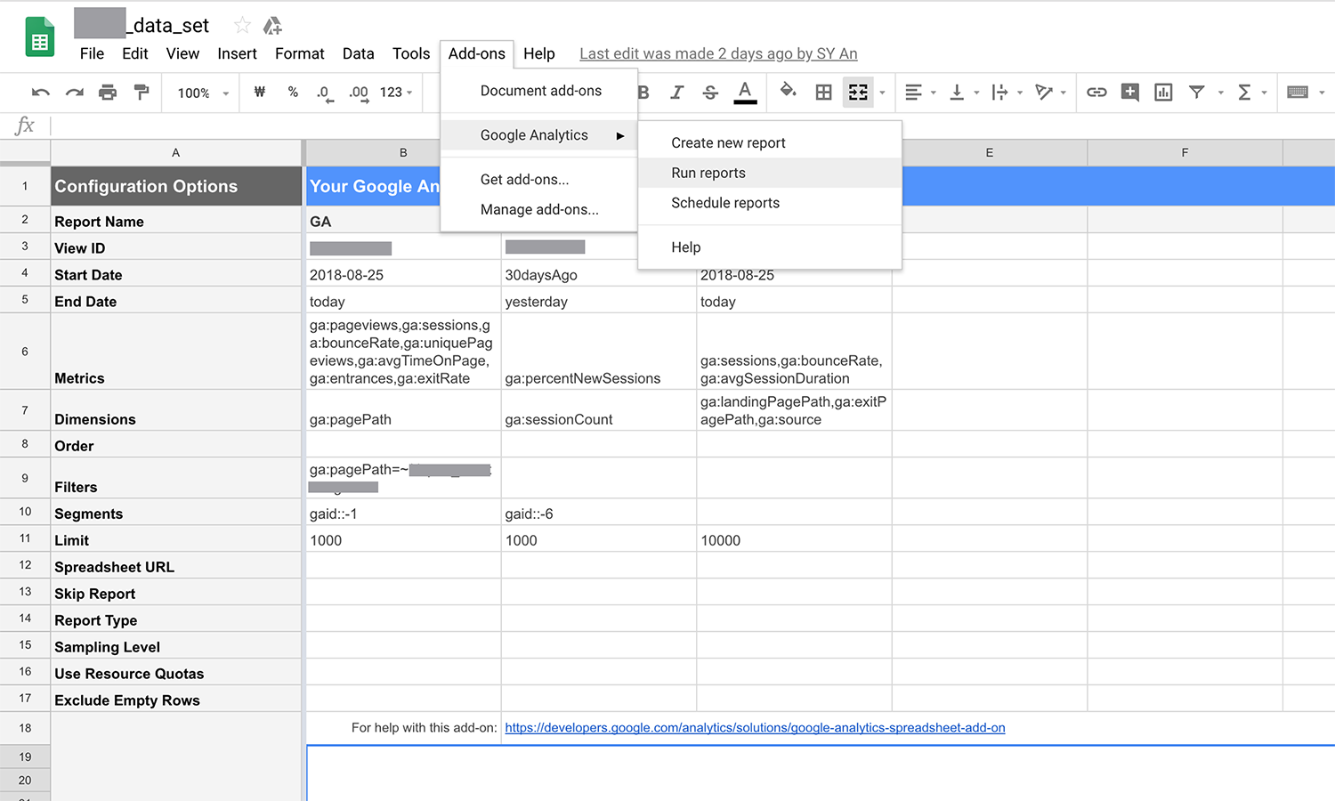Format as currency with won icon

click(260, 92)
